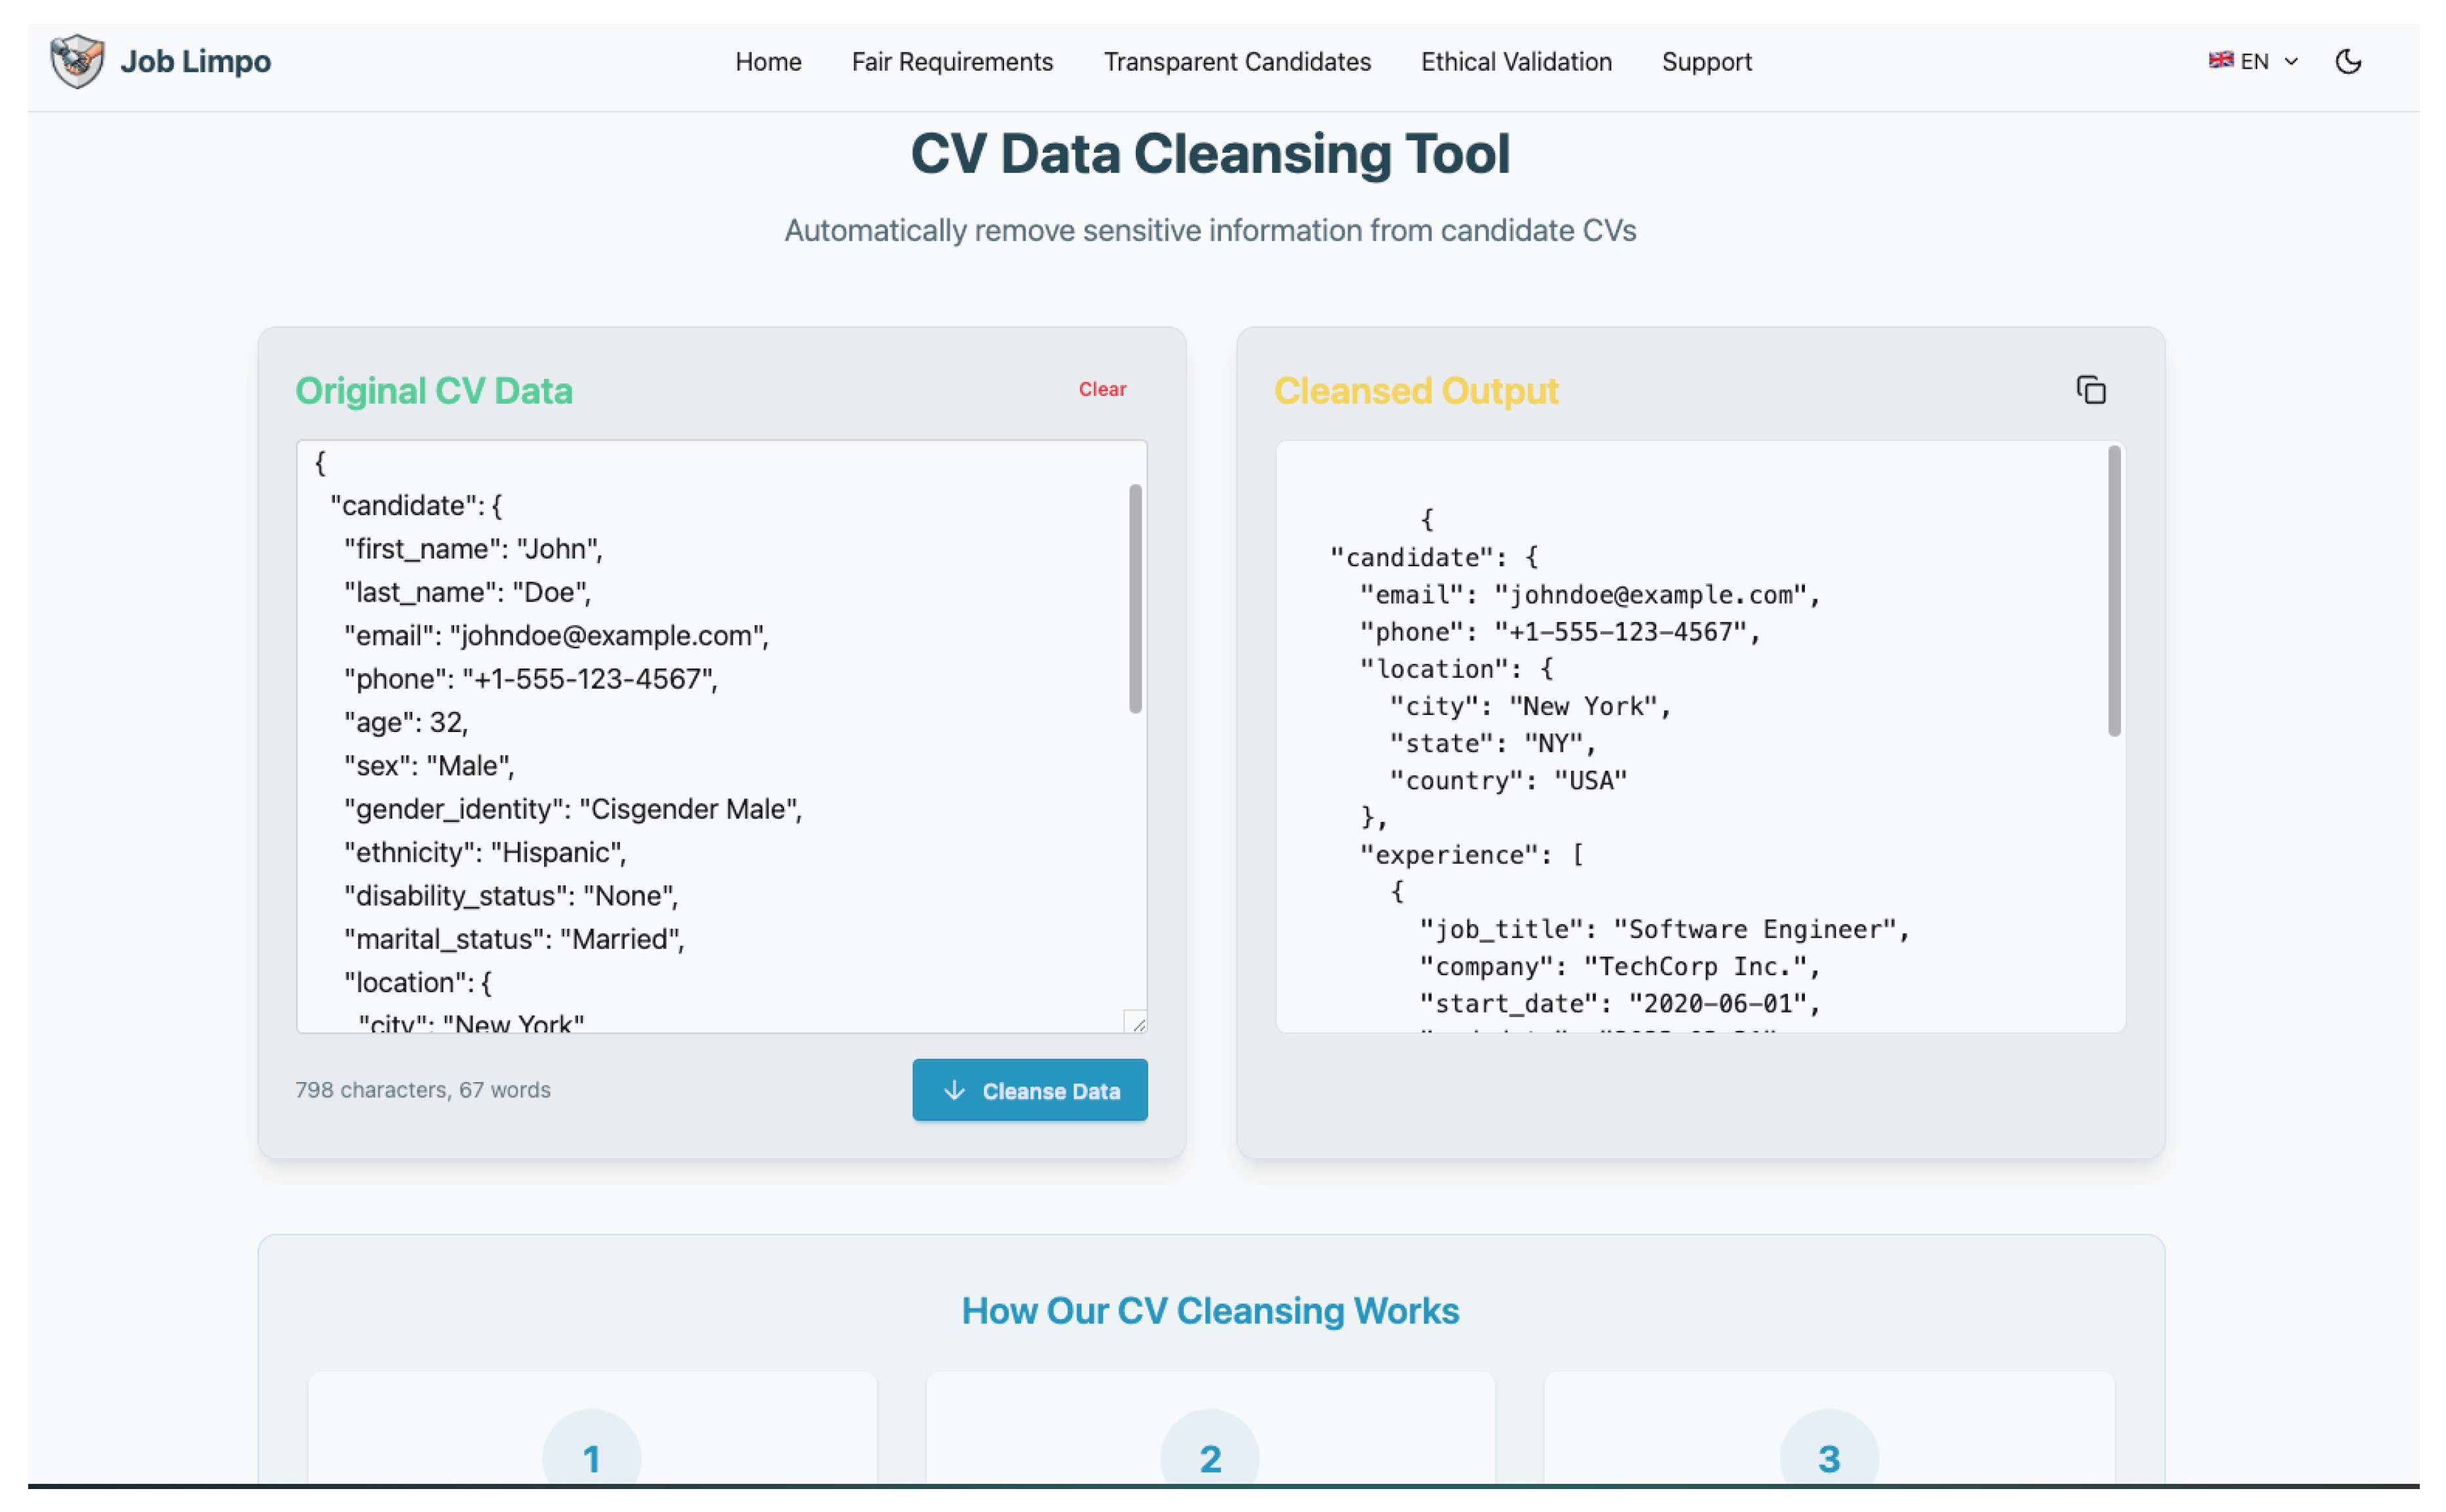The height and width of the screenshot is (1512, 2446).
Task: Click the Cleansed Output scrollbar thumb
Action: coord(2114,591)
